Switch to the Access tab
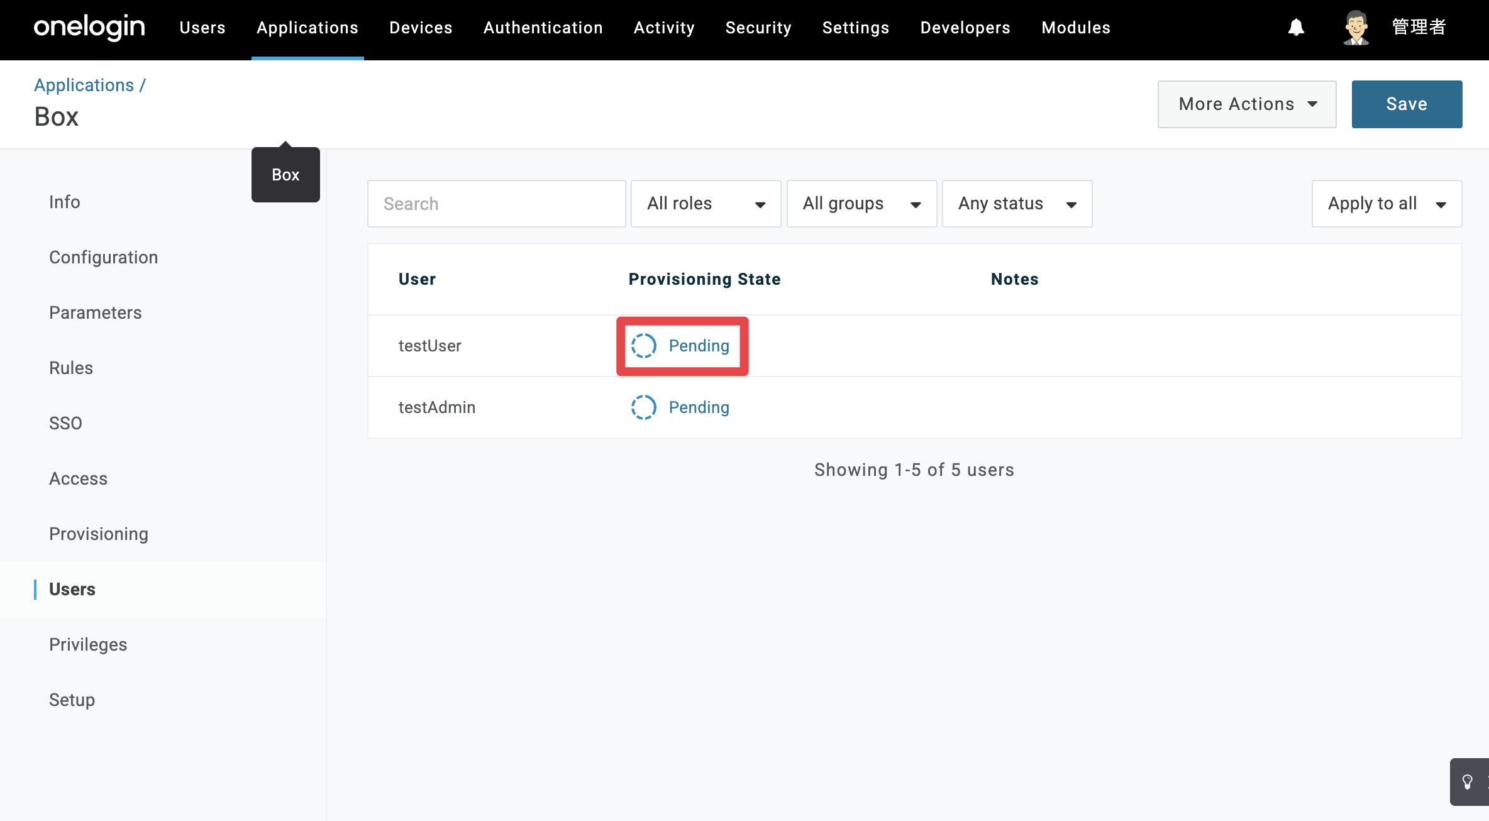Image resolution: width=1489 pixels, height=821 pixels. pyautogui.click(x=79, y=478)
